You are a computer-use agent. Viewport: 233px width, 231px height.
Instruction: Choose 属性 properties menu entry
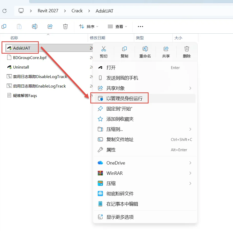(145, 150)
